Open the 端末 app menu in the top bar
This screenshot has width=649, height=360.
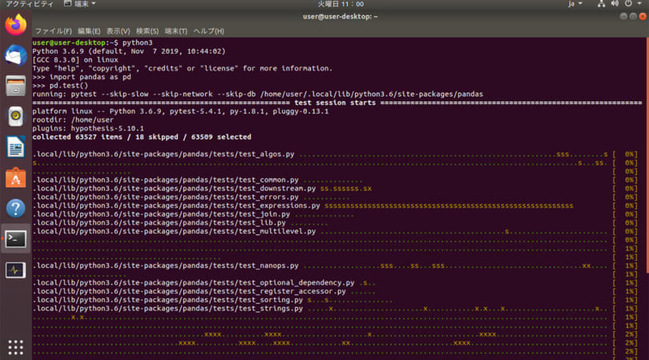tap(80, 4)
